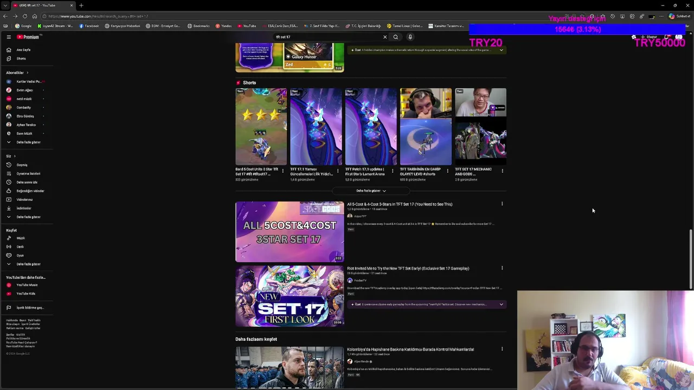
Task: Open YouTube Kids link
Action: pyautogui.click(x=25, y=294)
